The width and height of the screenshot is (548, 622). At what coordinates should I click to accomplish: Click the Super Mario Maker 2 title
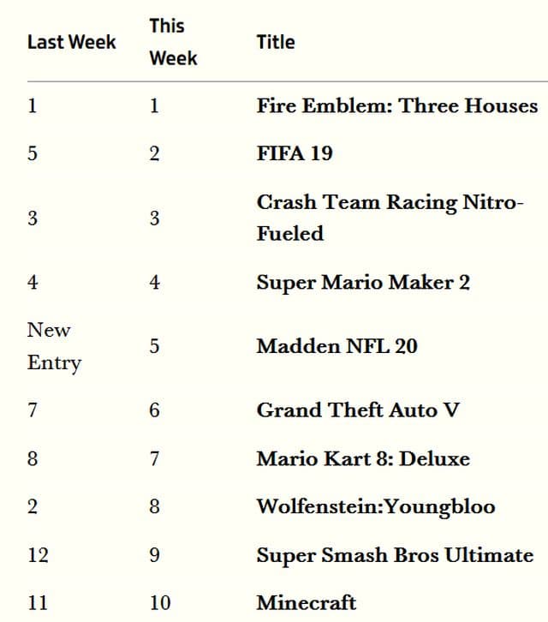[362, 282]
